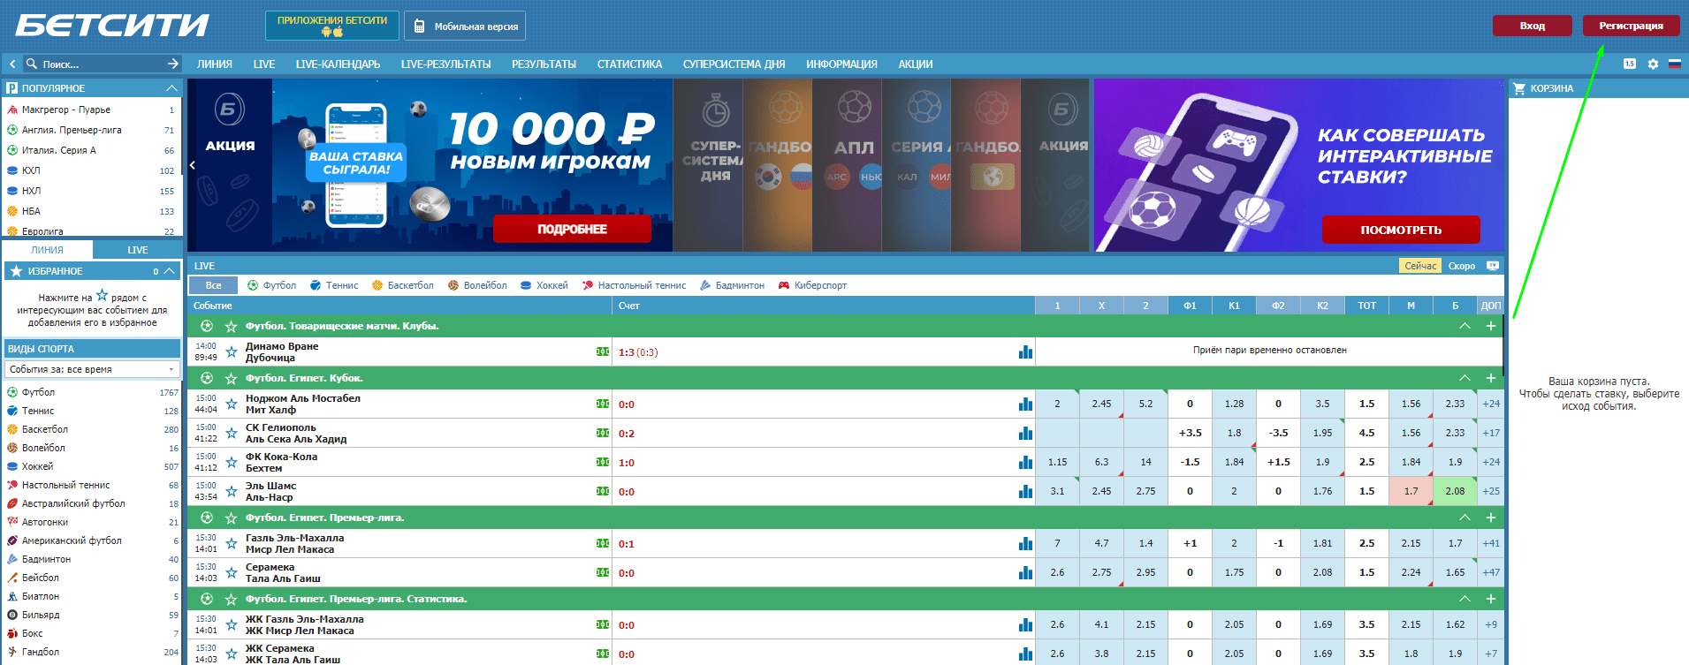Image resolution: width=1689 pixels, height=665 pixels.
Task: Add Египет. Кубок league to coupon with plus
Action: 1491,378
